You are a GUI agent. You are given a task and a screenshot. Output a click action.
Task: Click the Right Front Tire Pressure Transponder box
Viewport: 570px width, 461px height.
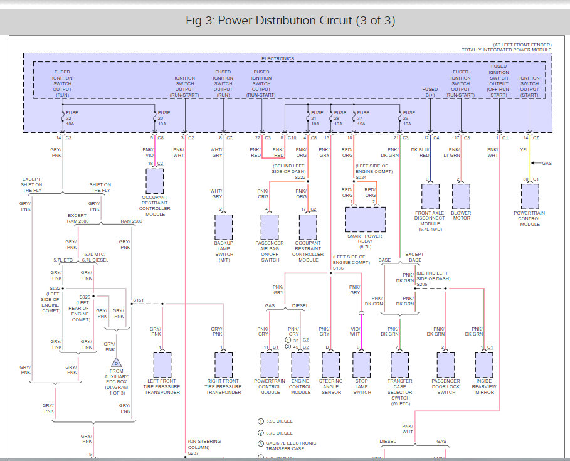point(224,365)
